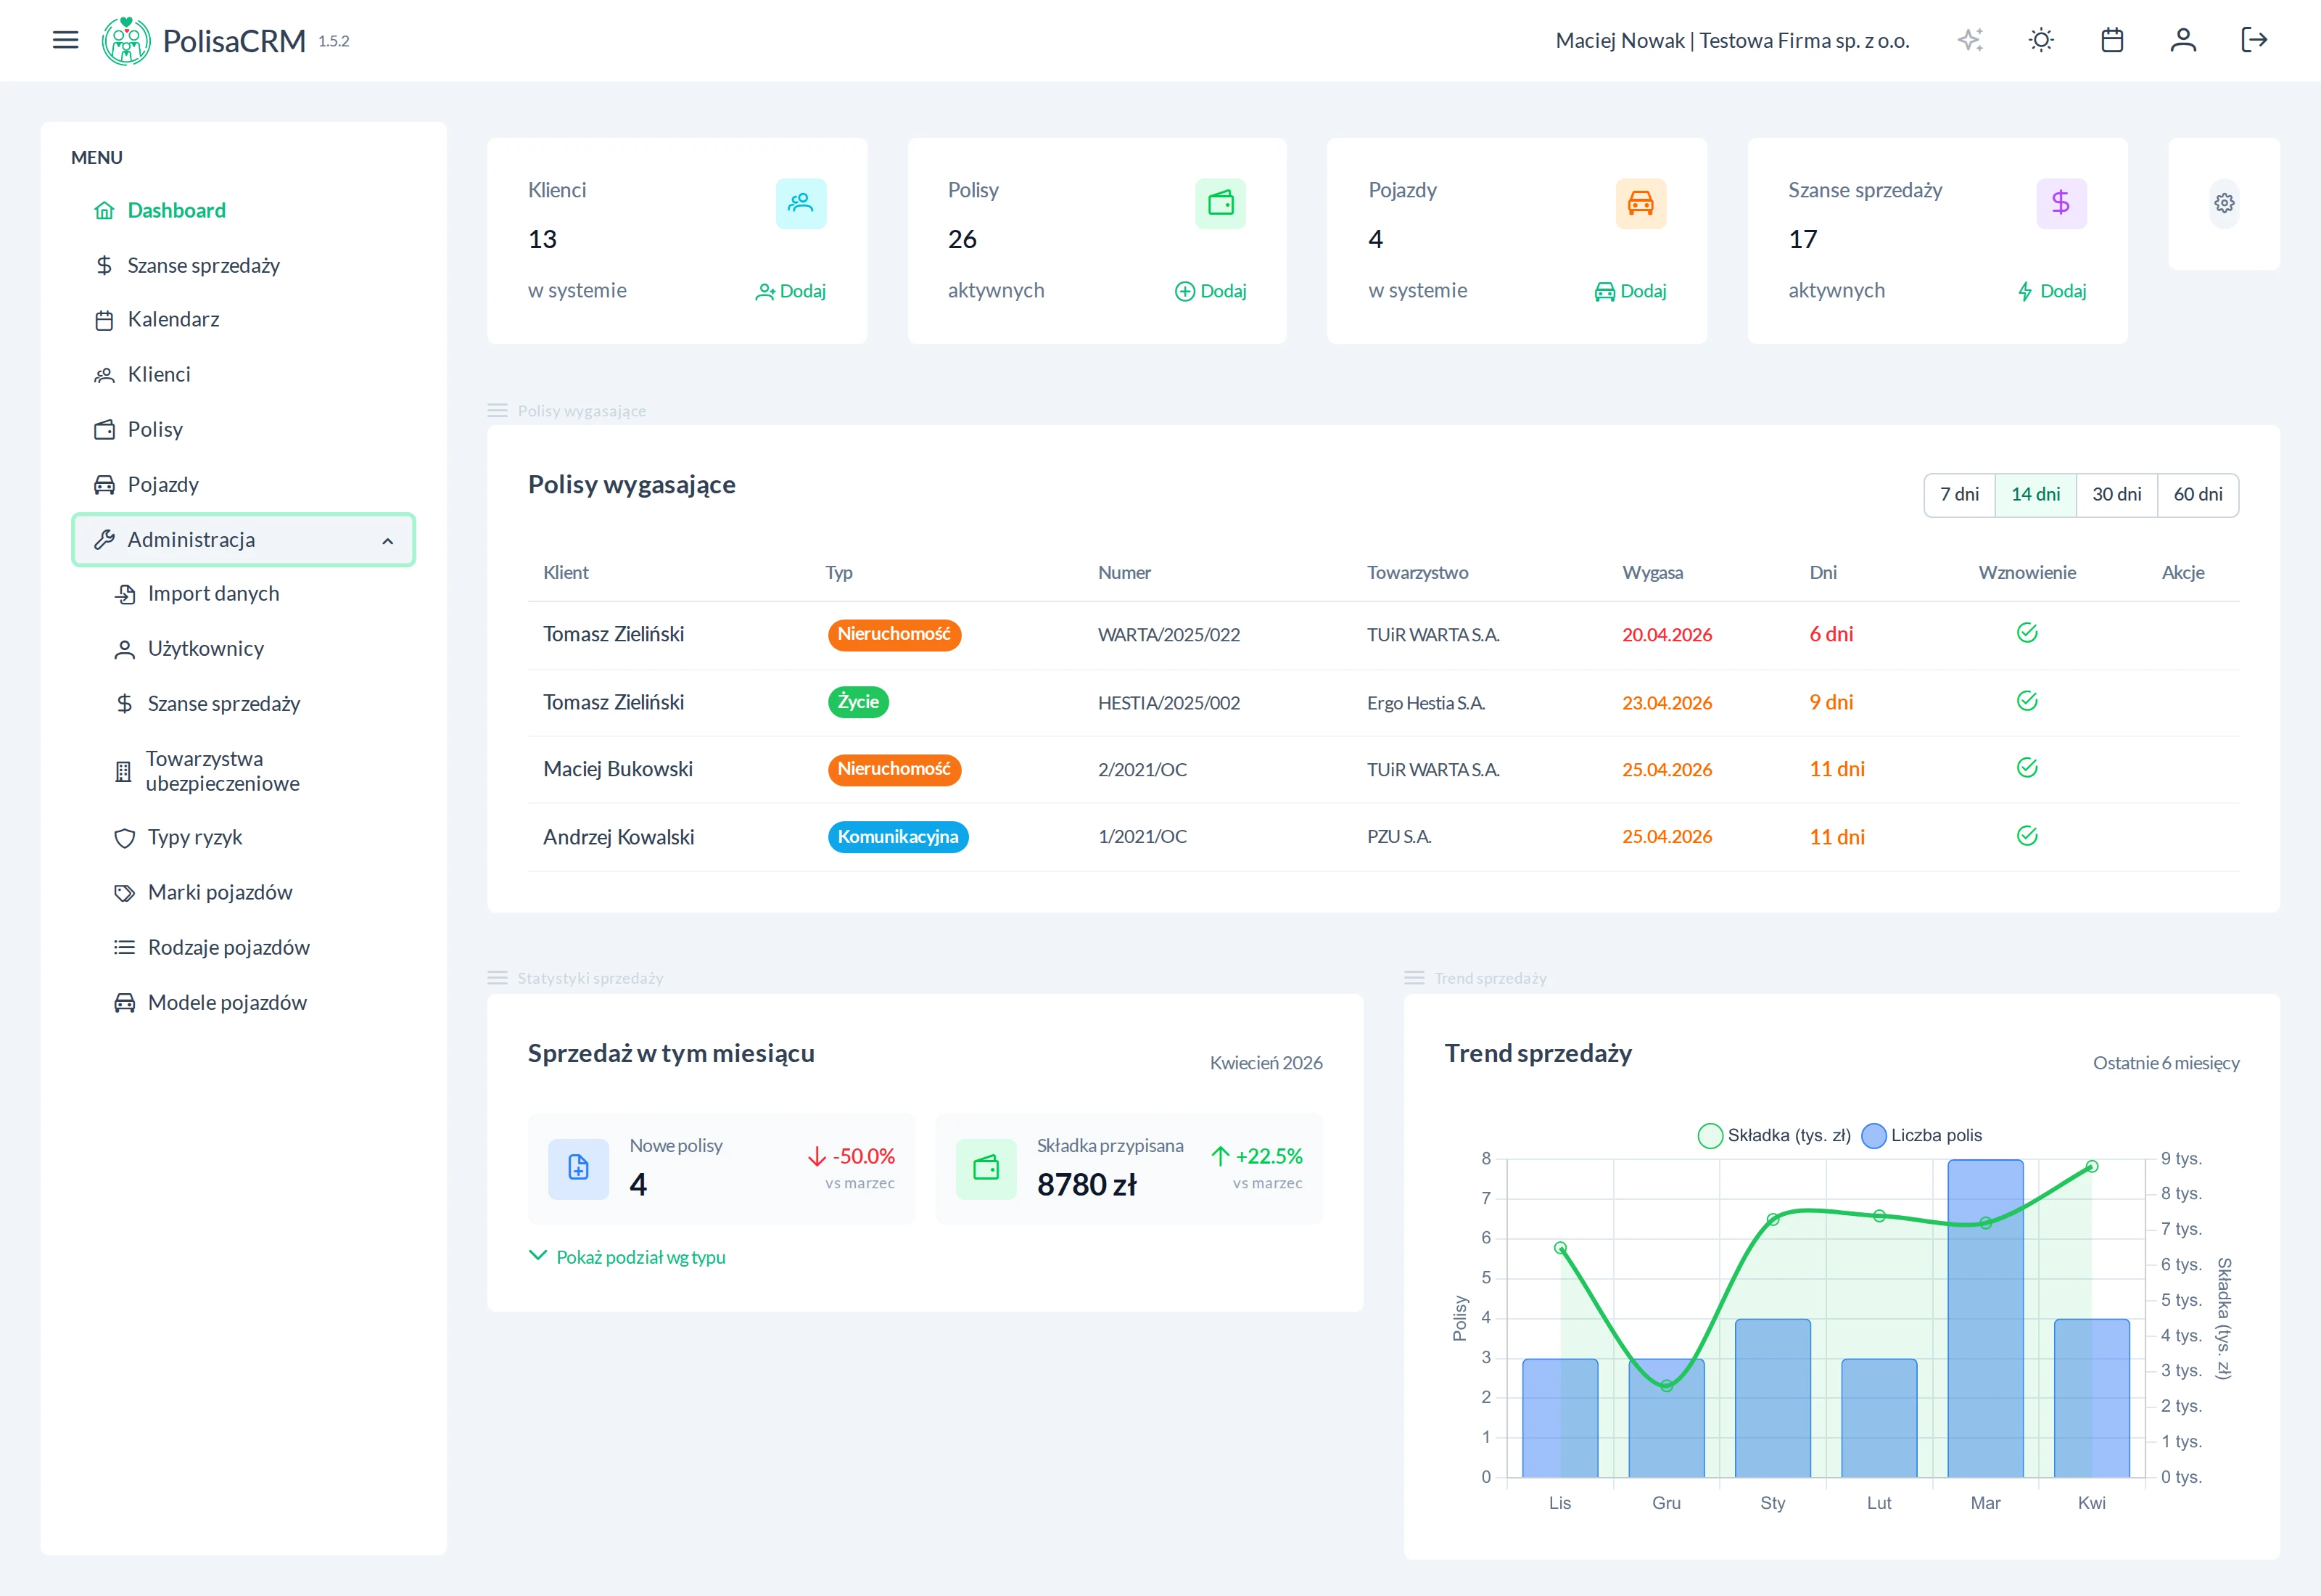Toggle Liczba polis legend swatch

pos(1873,1135)
